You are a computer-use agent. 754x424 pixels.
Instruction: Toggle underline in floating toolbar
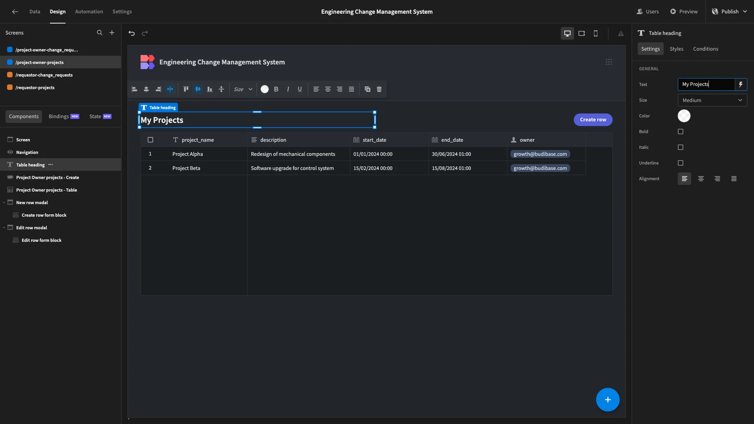(x=300, y=89)
